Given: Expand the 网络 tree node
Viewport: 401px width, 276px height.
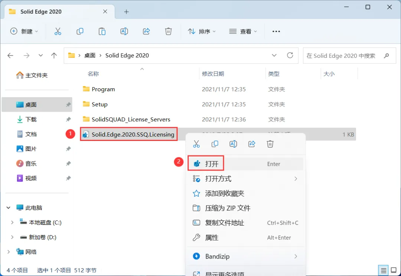Looking at the screenshot, I should click(9, 252).
